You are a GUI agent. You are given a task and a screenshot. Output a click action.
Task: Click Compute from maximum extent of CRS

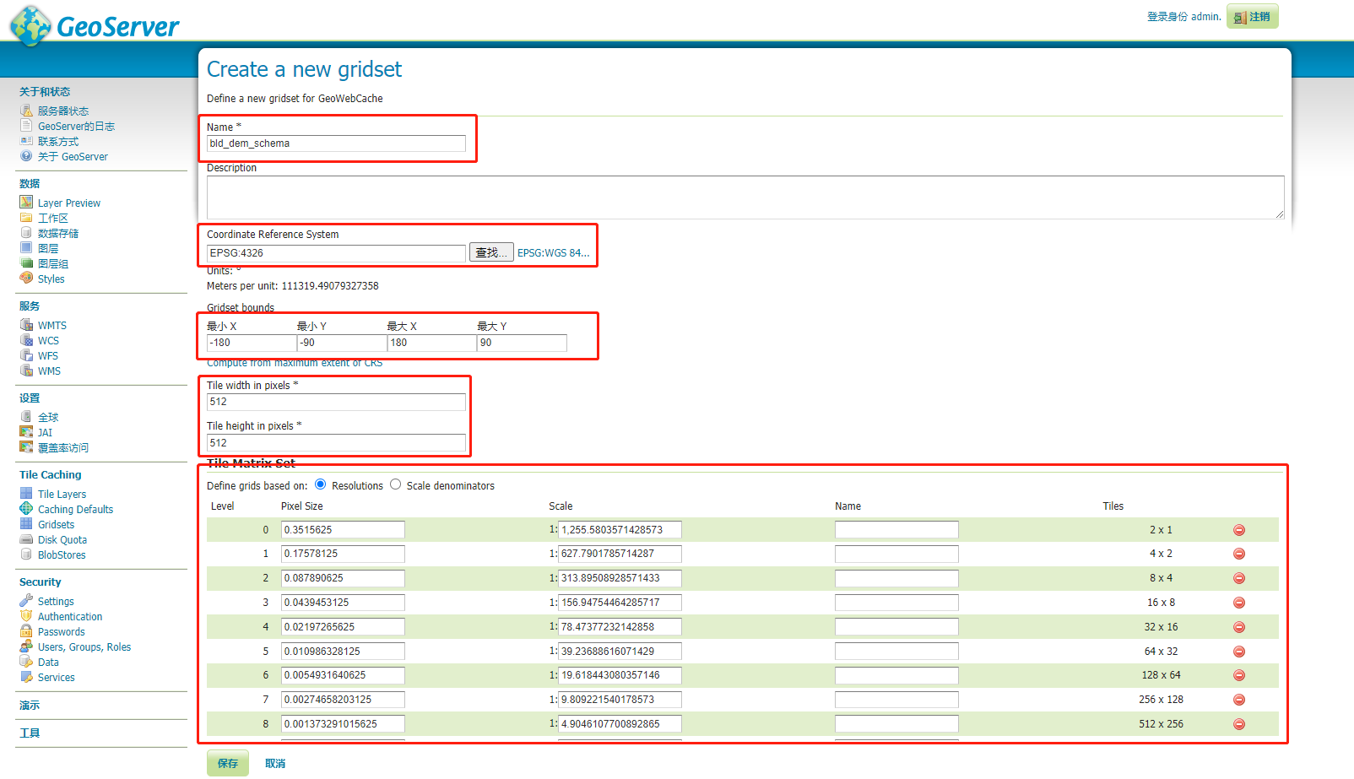tap(295, 363)
